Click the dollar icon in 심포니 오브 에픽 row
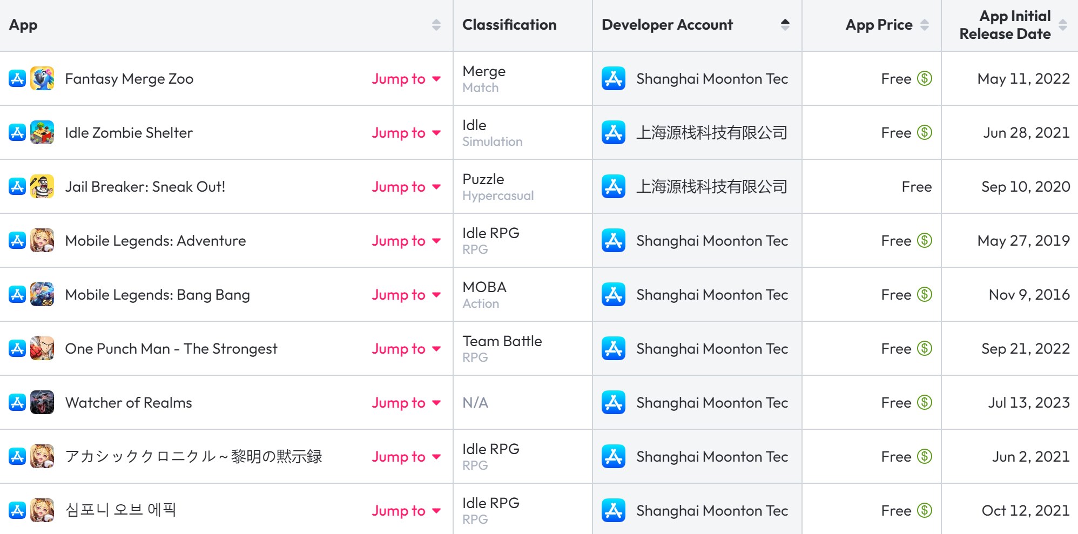 [x=925, y=510]
